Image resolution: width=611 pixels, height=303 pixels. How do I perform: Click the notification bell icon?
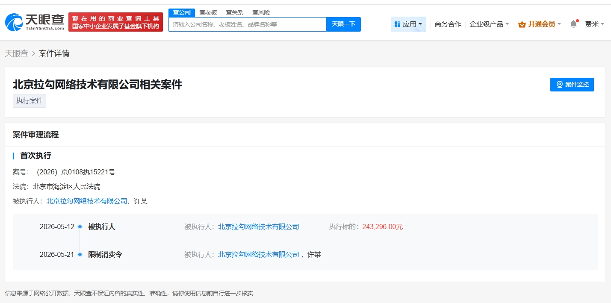click(x=573, y=24)
